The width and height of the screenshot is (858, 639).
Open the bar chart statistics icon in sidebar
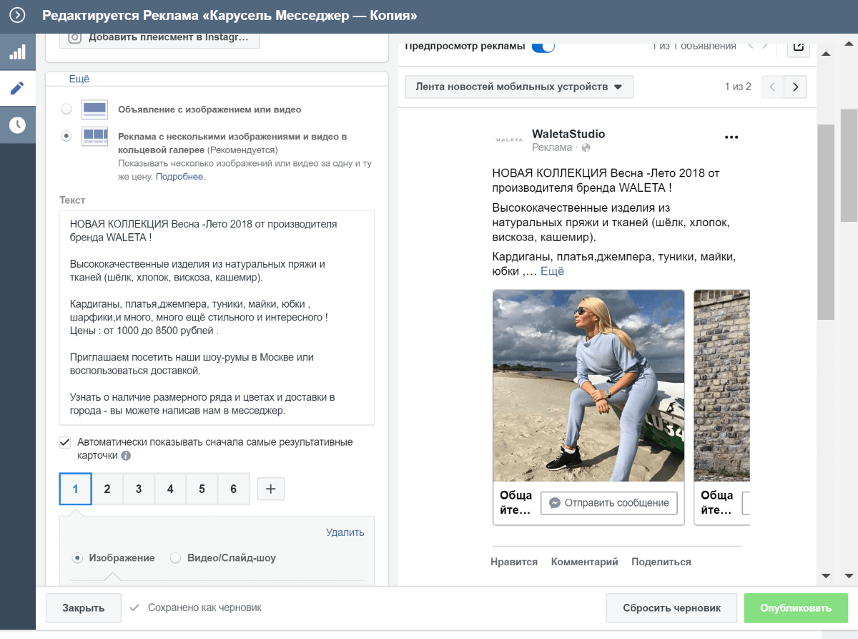click(17, 52)
